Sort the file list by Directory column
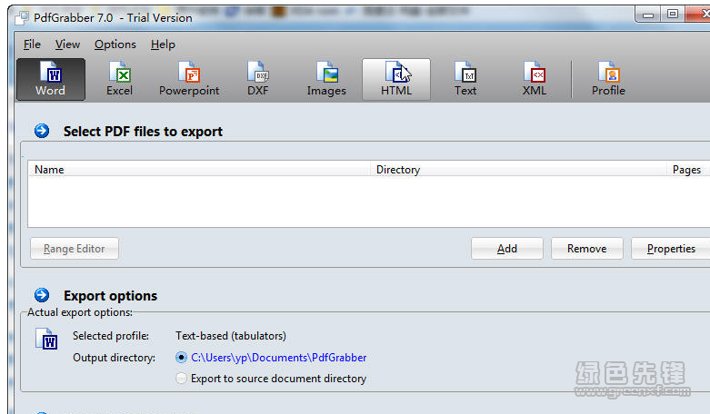710x414 pixels. 519,170
